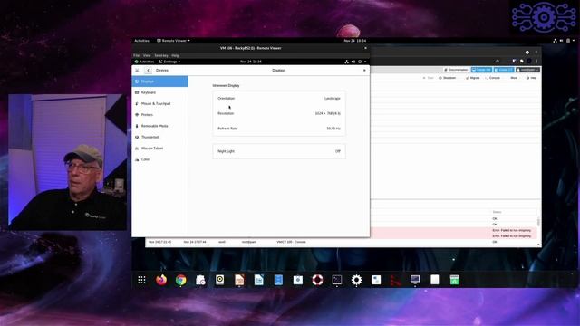The height and width of the screenshot is (326, 580).
Task: Open Mouse & Touchpad settings
Action: click(x=159, y=103)
